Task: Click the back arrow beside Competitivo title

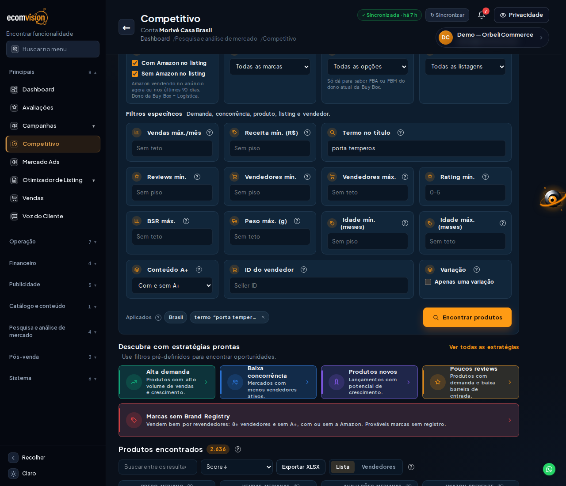Action: click(x=126, y=27)
